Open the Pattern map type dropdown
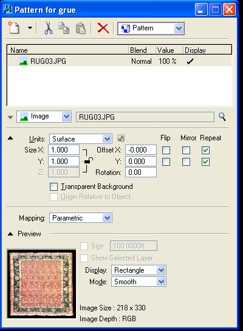The image size is (243, 331). [x=151, y=29]
